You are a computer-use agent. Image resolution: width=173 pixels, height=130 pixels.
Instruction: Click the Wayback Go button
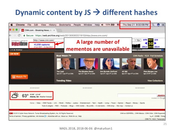[x=138, y=40]
